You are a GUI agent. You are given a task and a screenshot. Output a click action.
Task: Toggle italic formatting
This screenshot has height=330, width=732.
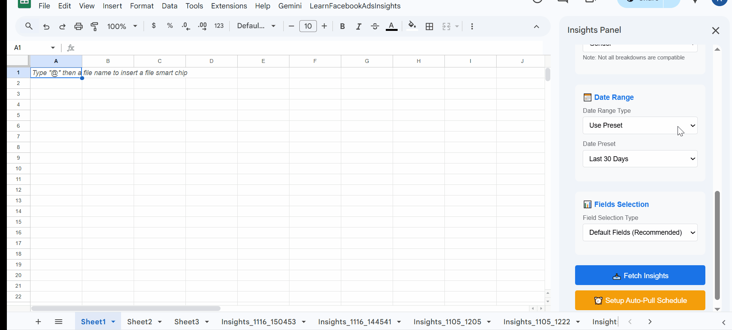pyautogui.click(x=359, y=26)
